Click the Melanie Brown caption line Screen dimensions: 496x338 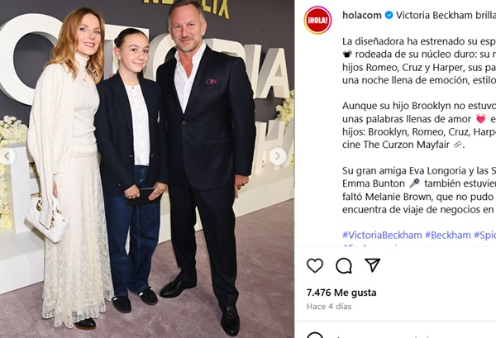coord(419,197)
